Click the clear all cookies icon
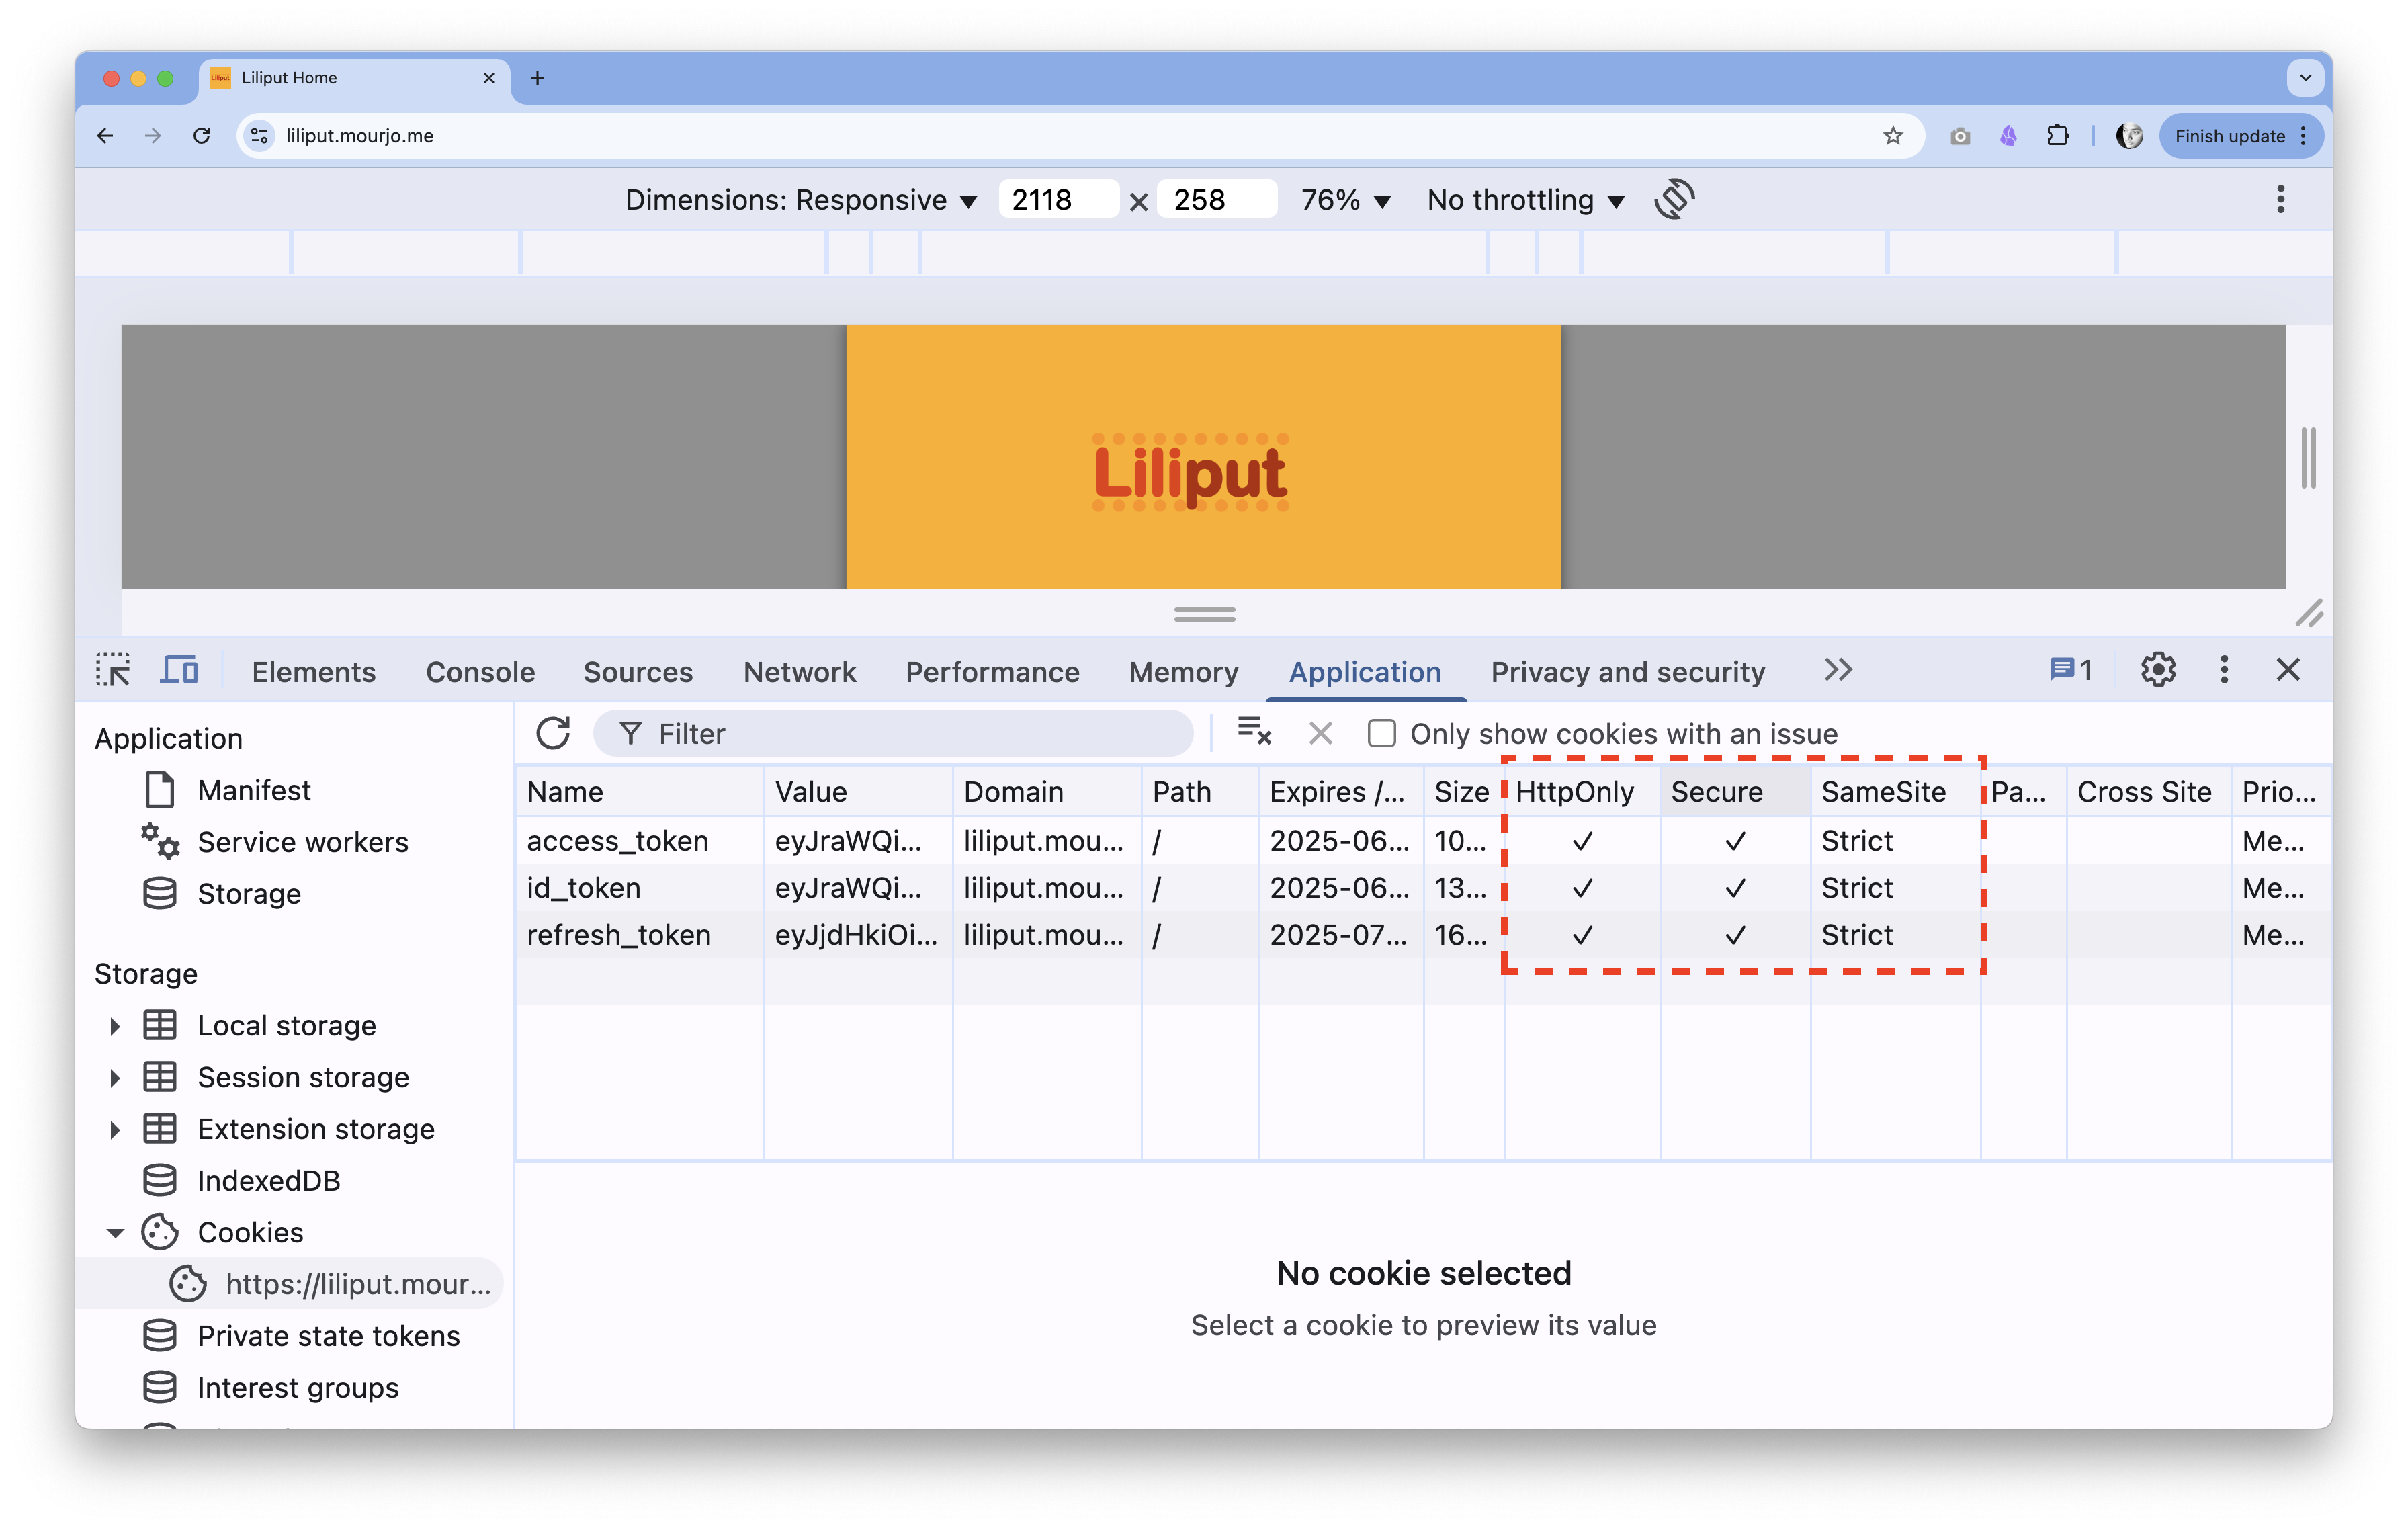This screenshot has width=2408, height=1528. click(x=1254, y=732)
